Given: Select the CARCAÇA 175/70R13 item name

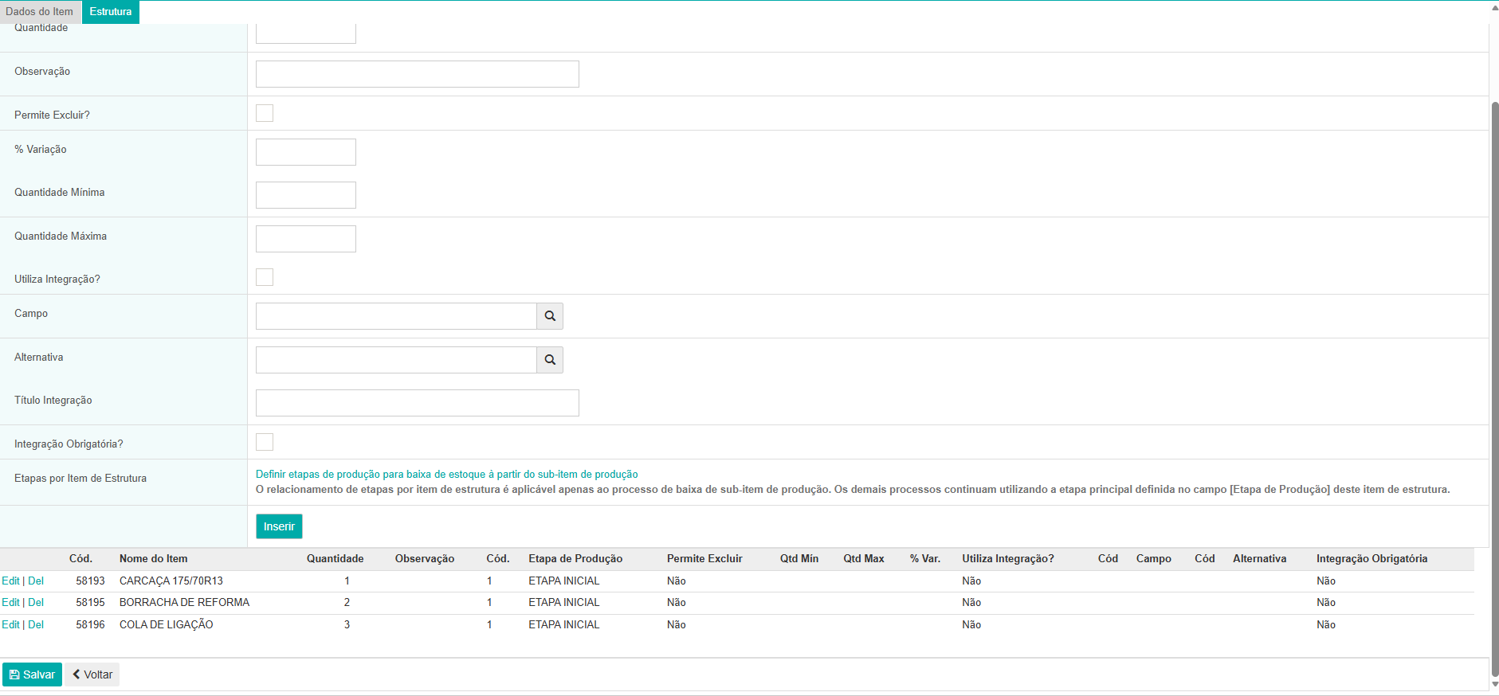Looking at the screenshot, I should point(171,581).
